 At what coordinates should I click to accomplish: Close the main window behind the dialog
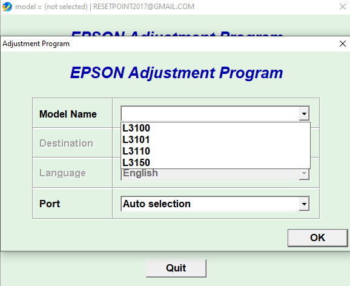(343, 7)
